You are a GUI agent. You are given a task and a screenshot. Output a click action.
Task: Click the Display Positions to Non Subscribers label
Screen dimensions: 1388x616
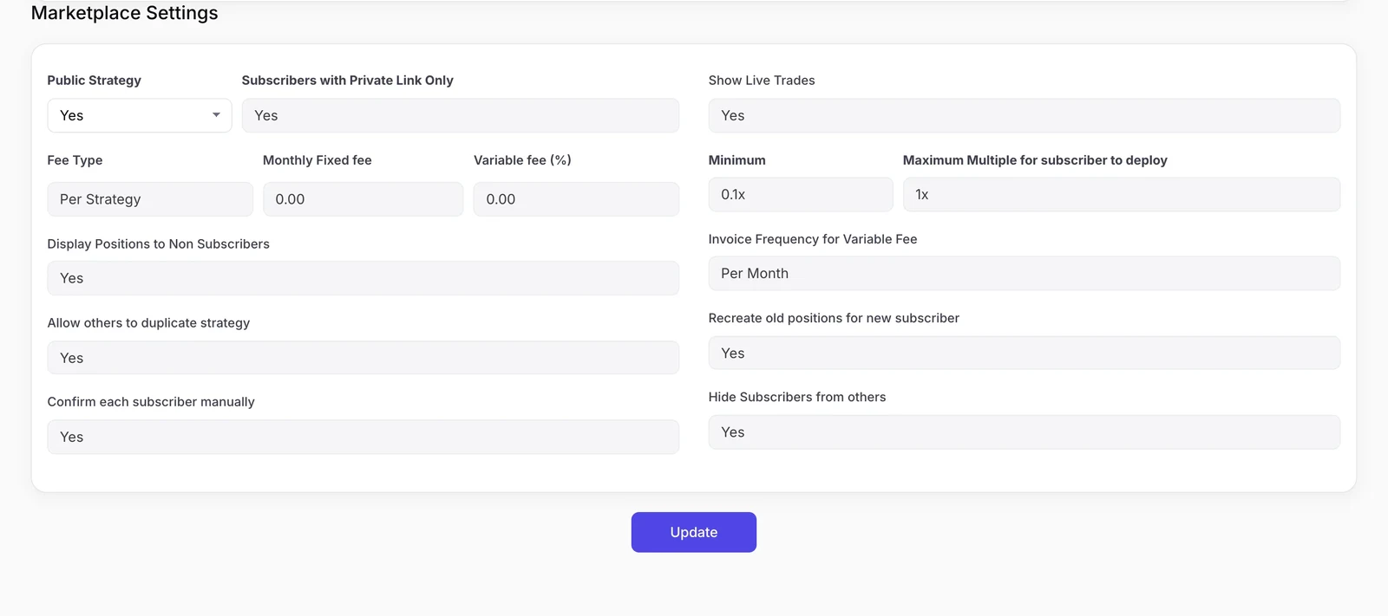tap(159, 244)
